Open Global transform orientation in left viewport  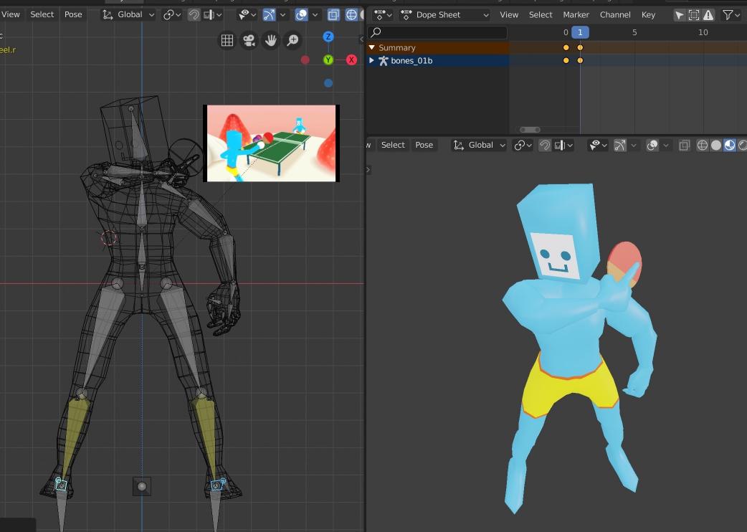[129, 14]
